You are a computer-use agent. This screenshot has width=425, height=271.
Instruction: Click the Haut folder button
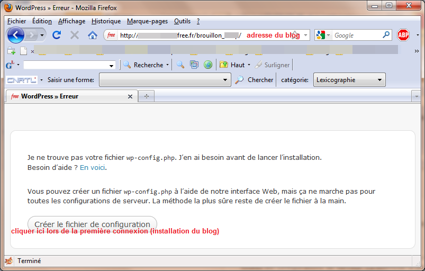point(232,65)
